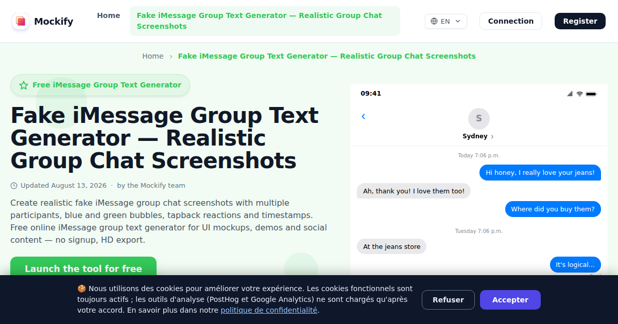The width and height of the screenshot is (618, 324).
Task: Click the "Today 7:06 p.m." timestamp
Action: pos(479,155)
